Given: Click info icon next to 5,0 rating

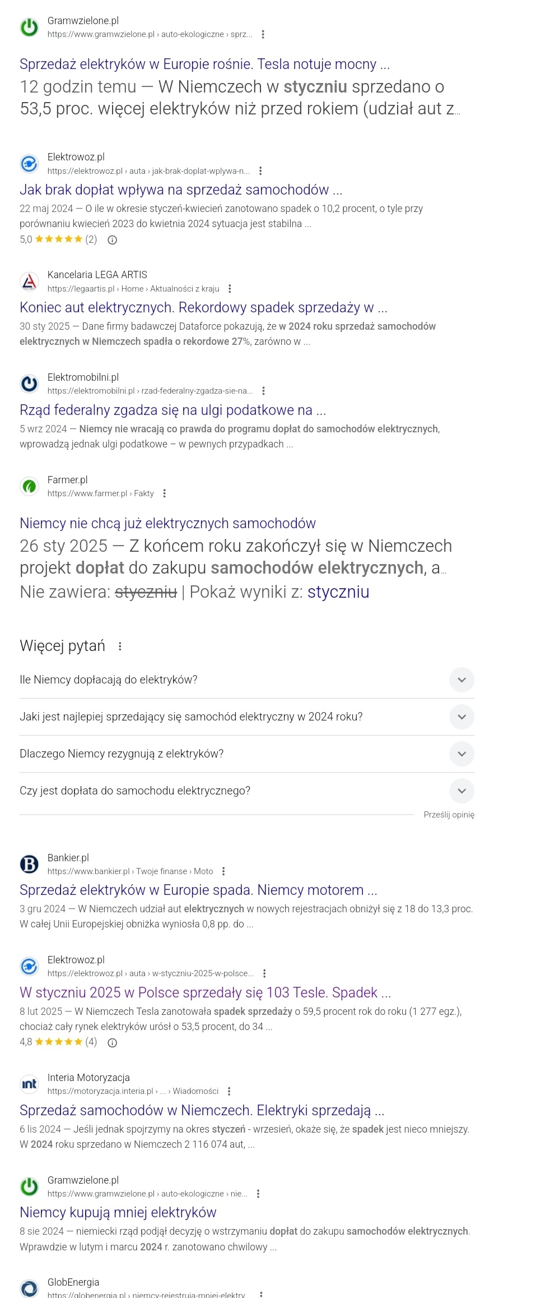Looking at the screenshot, I should (112, 240).
